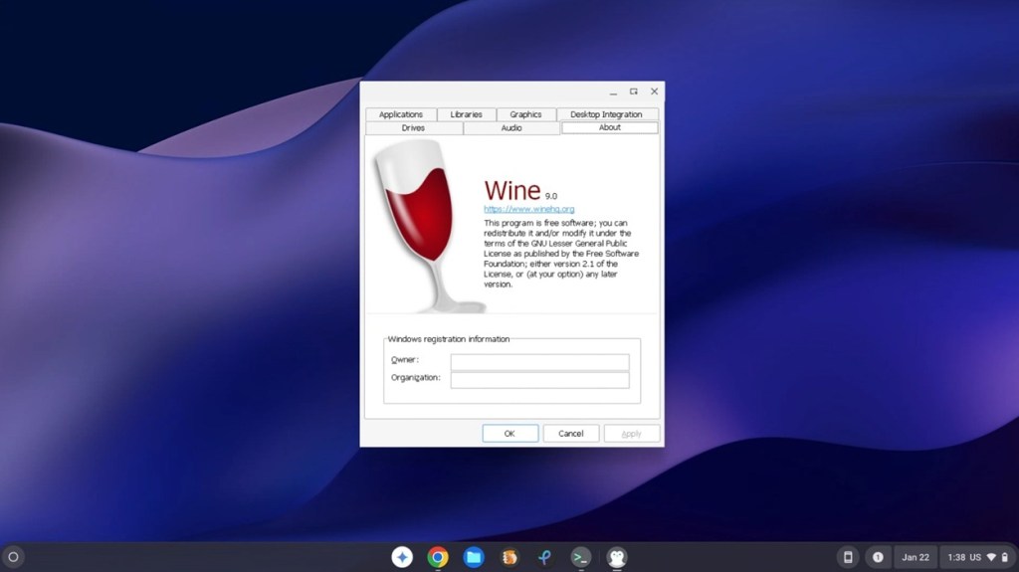This screenshot has height=572, width=1019.
Task: Click into the Owner text field
Action: coord(540,361)
